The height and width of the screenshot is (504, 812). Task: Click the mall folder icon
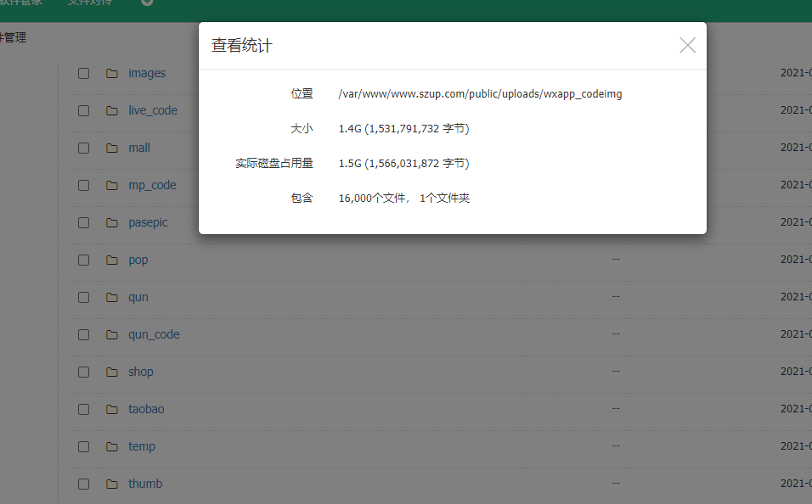pyautogui.click(x=112, y=148)
